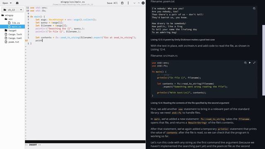Open Cargo.lock file
The image size is (265, 149).
coord(13,34)
